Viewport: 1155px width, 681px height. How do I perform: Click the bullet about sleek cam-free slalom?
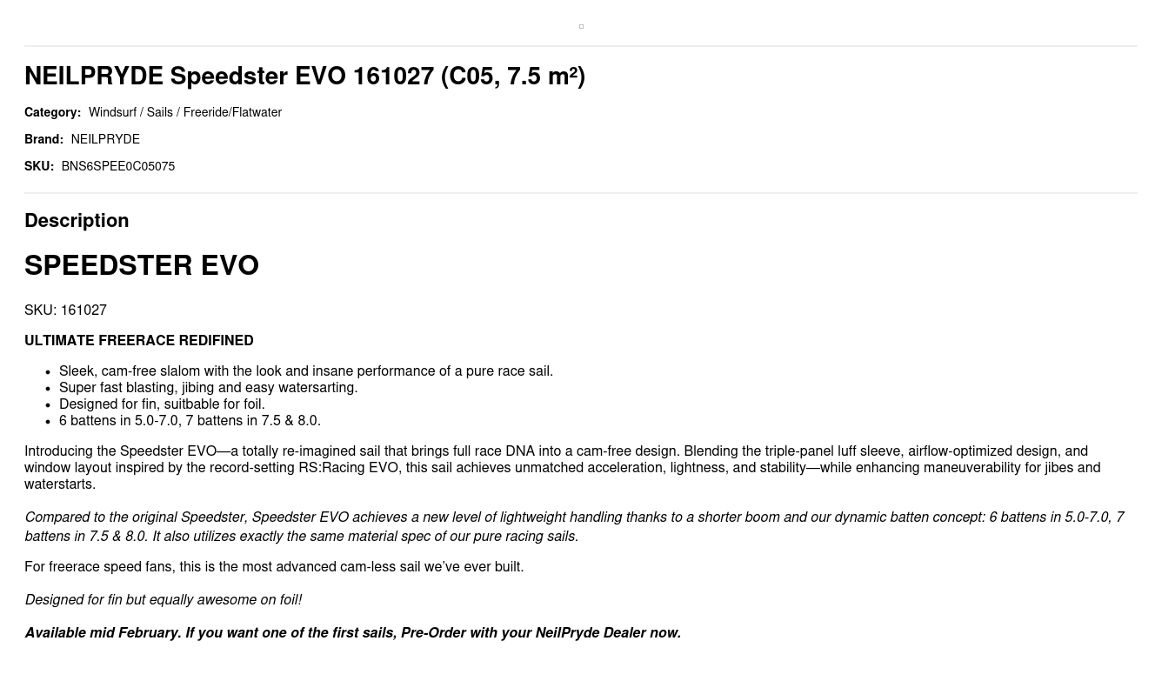coord(306,371)
